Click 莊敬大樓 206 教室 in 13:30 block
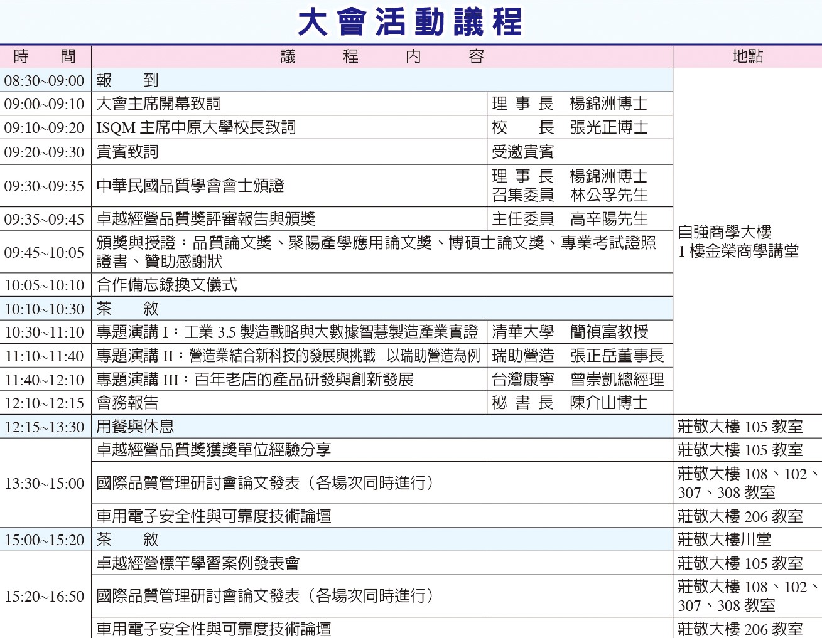Image resolution: width=822 pixels, height=638 pixels. (740, 516)
